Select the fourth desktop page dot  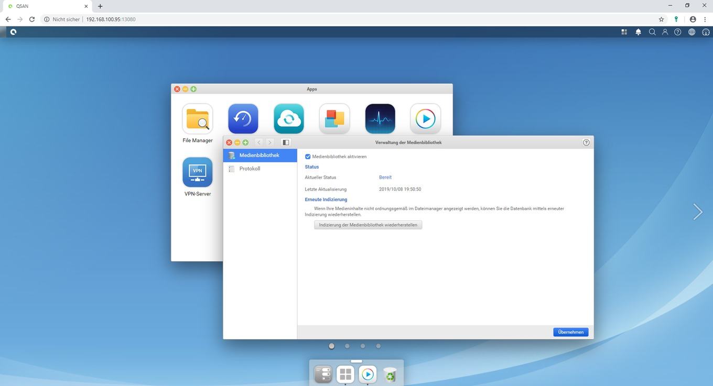[x=378, y=346]
